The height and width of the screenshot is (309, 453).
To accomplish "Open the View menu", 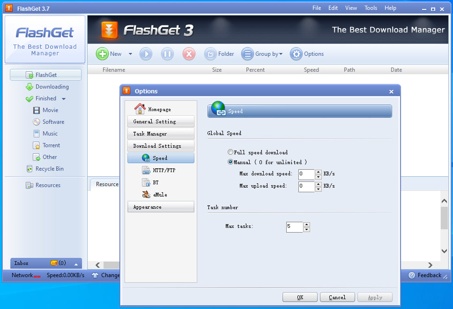I will (351, 8).
